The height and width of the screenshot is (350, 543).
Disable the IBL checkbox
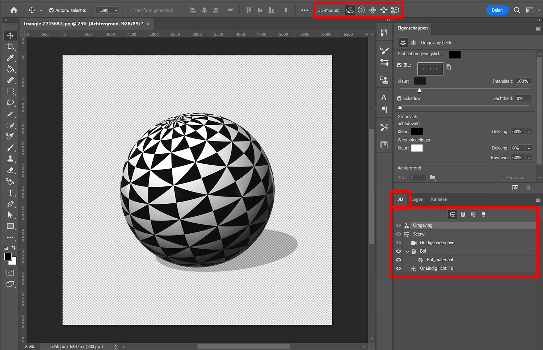click(399, 65)
